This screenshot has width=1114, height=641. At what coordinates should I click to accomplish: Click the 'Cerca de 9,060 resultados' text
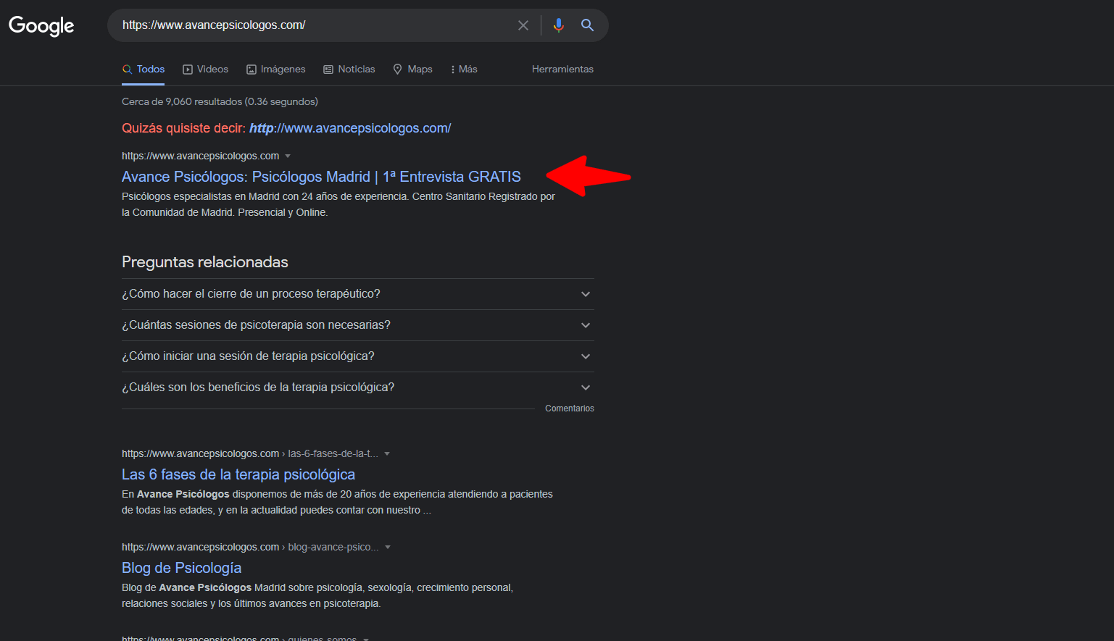220,102
